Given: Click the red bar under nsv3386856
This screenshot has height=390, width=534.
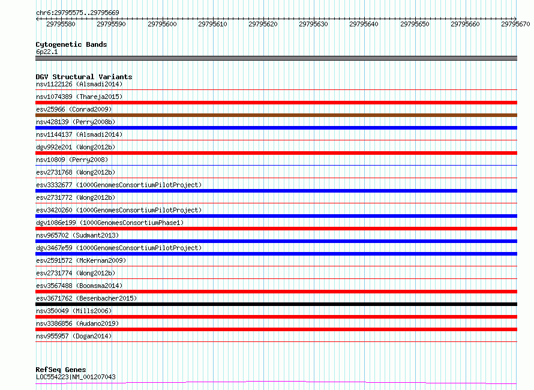Looking at the screenshot, I should pos(276,329).
